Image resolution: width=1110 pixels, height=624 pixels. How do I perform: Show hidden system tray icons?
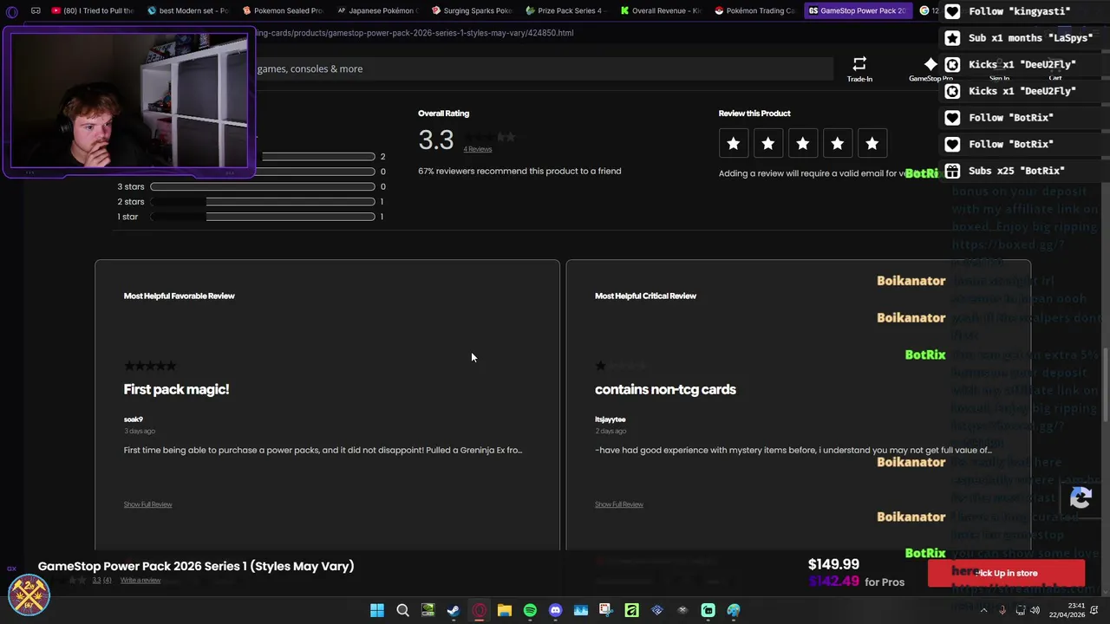(x=984, y=610)
